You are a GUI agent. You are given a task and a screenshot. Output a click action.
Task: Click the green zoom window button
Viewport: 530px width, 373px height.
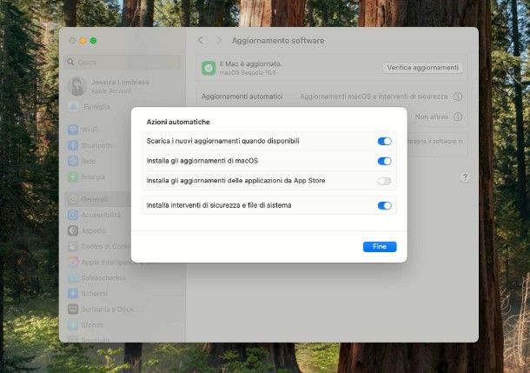[93, 41]
